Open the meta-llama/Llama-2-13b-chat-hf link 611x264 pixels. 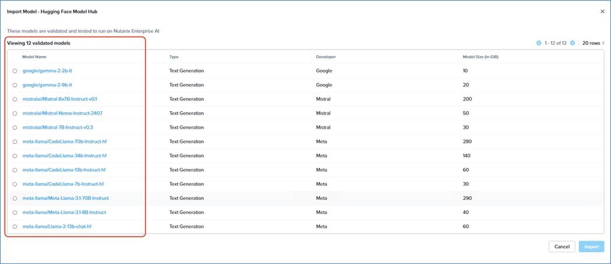(57, 226)
